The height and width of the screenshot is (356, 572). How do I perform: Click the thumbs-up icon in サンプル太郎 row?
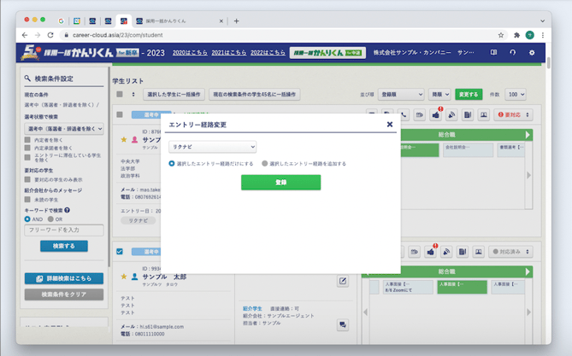[x=430, y=252]
